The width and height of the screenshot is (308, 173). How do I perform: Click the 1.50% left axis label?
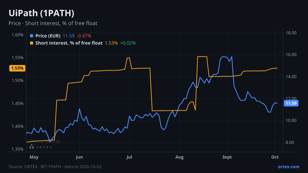point(18,80)
